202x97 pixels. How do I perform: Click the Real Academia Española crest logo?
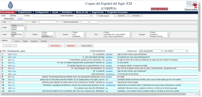[x=10, y=5]
